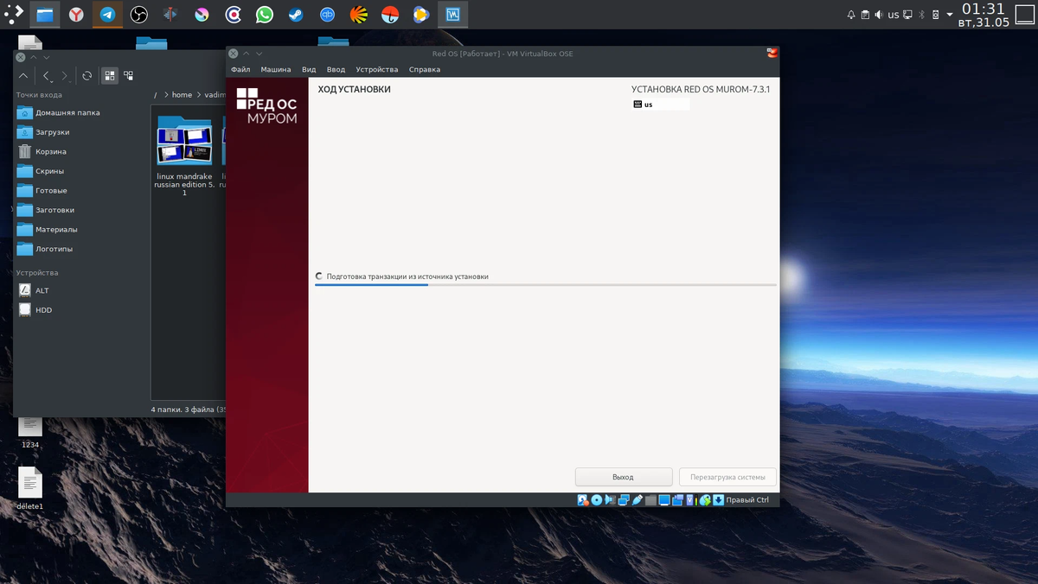Open the clipboard tray icon
1038x584 pixels.
point(865,15)
